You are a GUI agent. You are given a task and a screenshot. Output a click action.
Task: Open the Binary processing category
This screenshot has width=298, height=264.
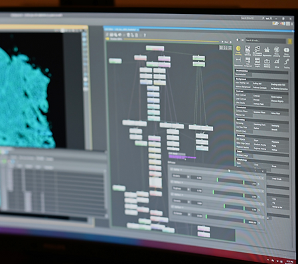coord(277,52)
